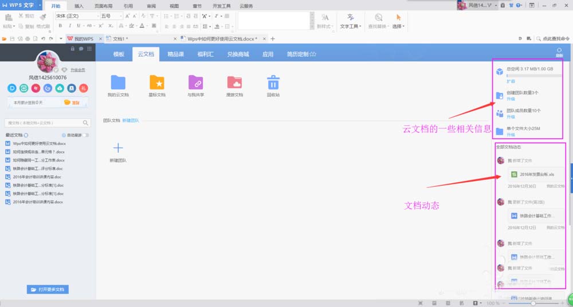The image size is (573, 307).
Task: Switch to the 插入 ribbon tab
Action: [x=79, y=6]
